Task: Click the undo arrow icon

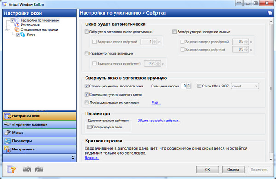Action: (27, 169)
